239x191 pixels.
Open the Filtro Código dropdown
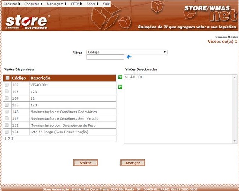tap(127, 52)
